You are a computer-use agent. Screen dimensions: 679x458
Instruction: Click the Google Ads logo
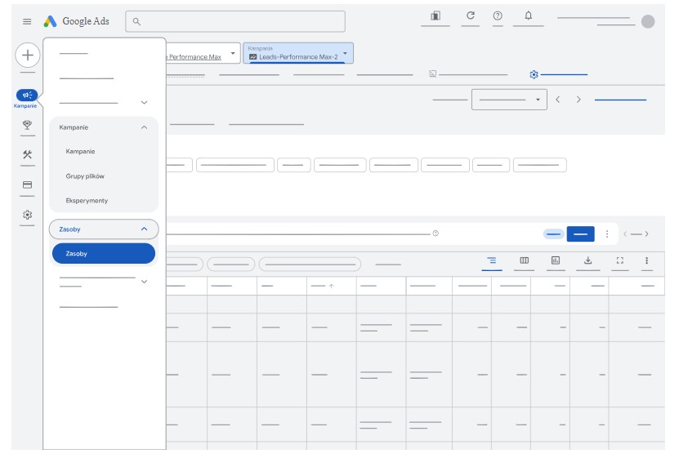point(77,22)
